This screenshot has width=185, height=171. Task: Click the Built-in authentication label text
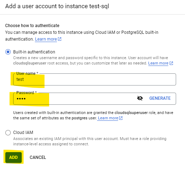34,52
